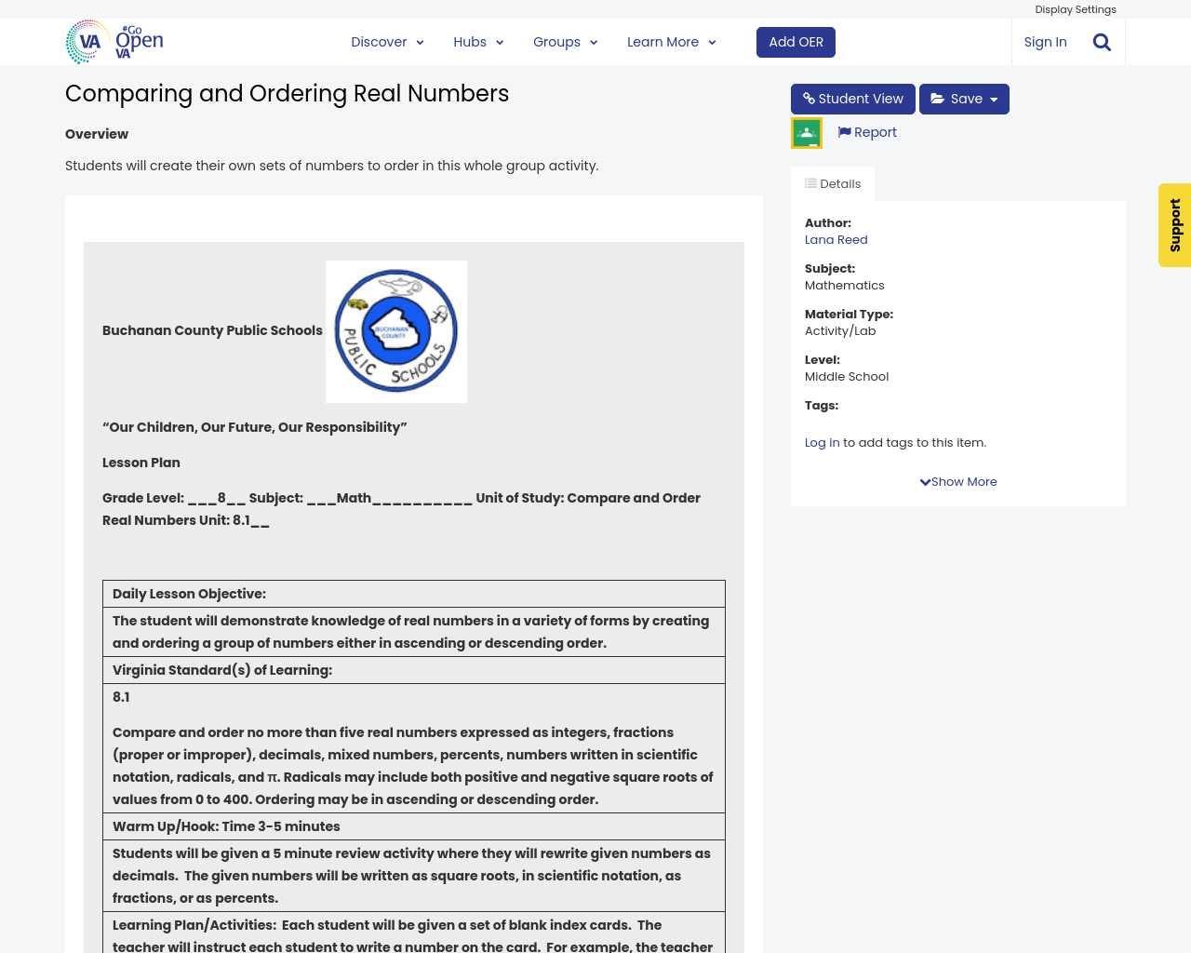Click Log in to add tags
This screenshot has height=953, width=1191.
[822, 443]
